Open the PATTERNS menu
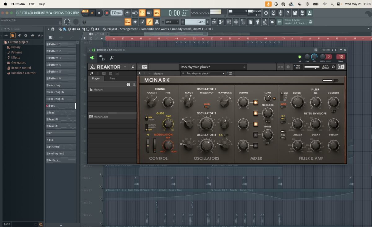This screenshot has height=227, width=372. coord(40,13)
